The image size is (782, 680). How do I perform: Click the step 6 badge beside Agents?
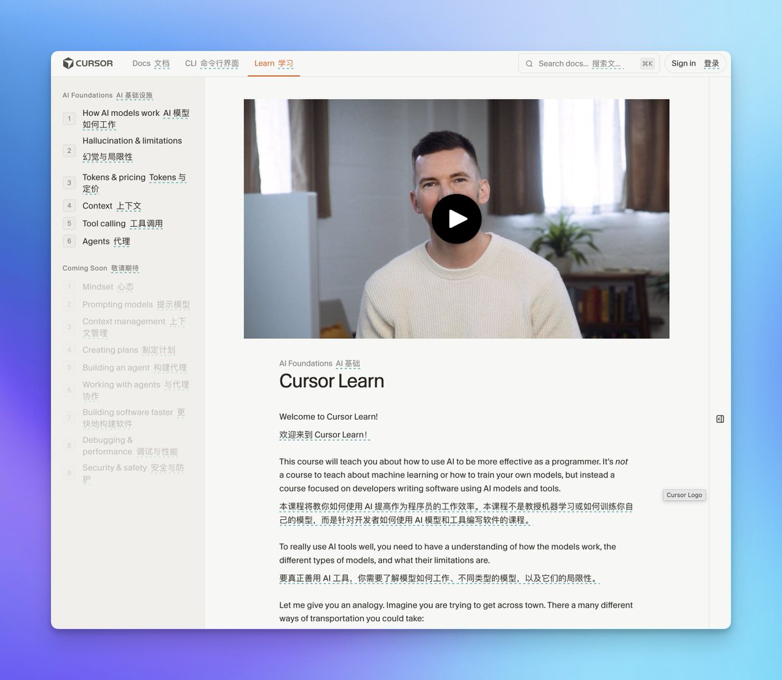[x=69, y=241]
